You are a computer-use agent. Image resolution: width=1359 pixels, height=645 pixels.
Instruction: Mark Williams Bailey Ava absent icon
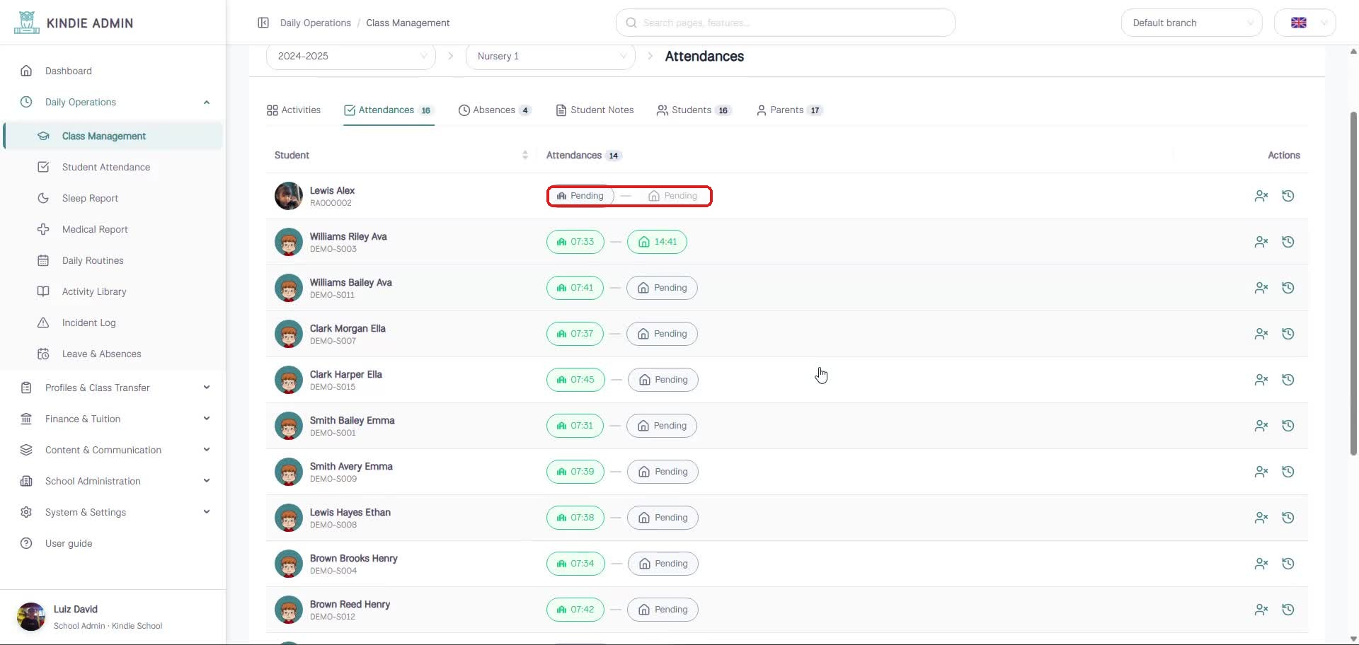tap(1261, 288)
